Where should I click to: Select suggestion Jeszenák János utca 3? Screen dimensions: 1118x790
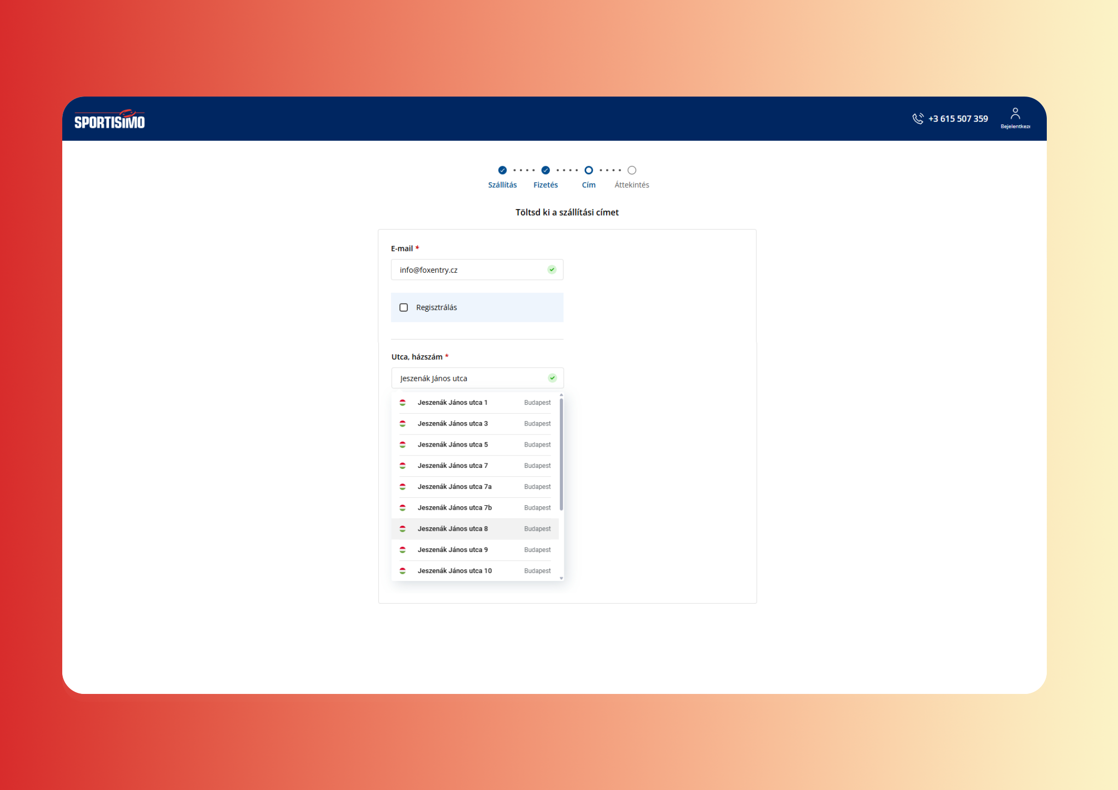452,424
